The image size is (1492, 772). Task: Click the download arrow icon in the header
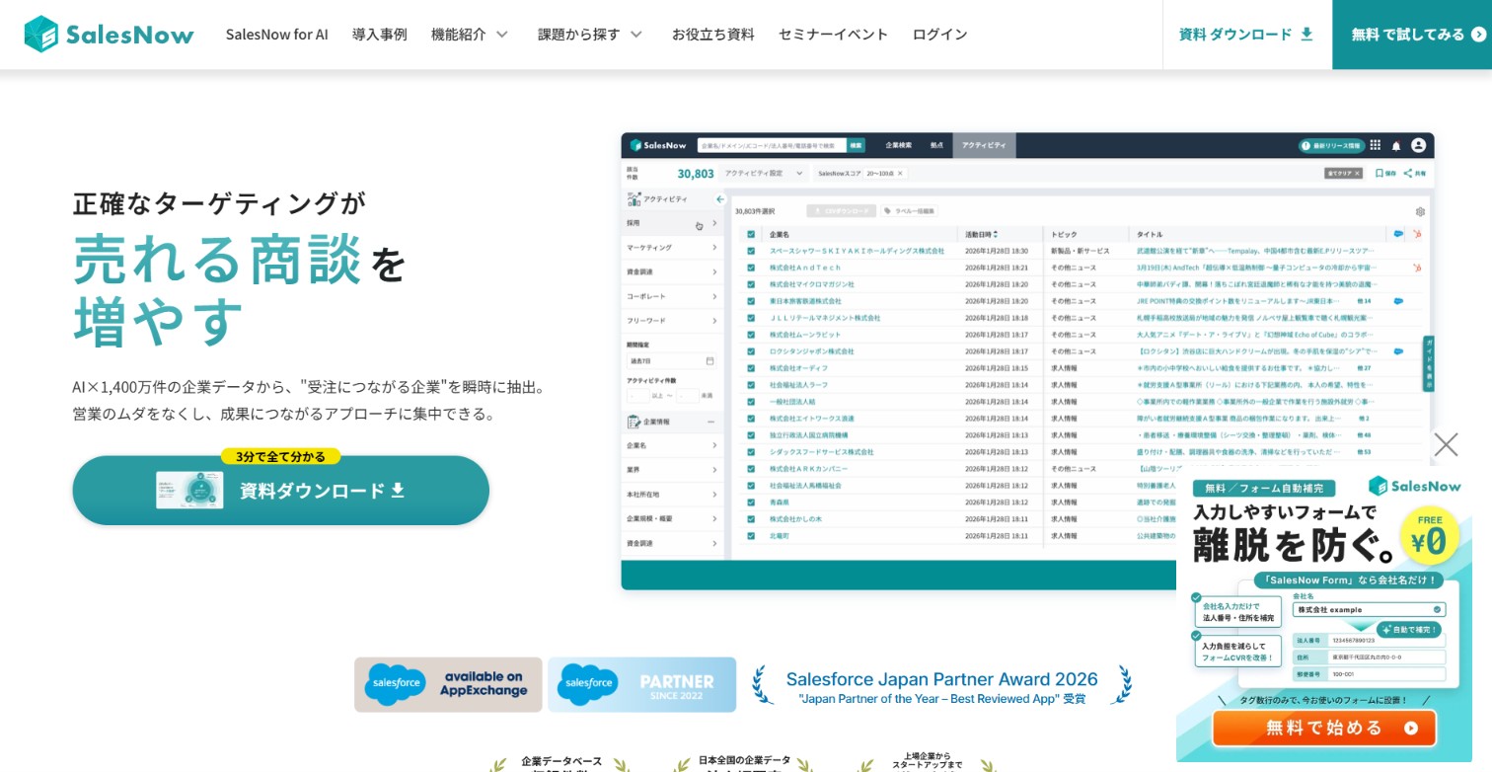1306,34
